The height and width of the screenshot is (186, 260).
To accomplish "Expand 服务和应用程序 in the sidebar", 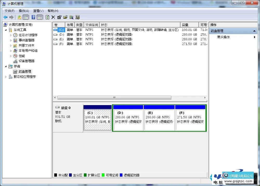I will pos(6,76).
